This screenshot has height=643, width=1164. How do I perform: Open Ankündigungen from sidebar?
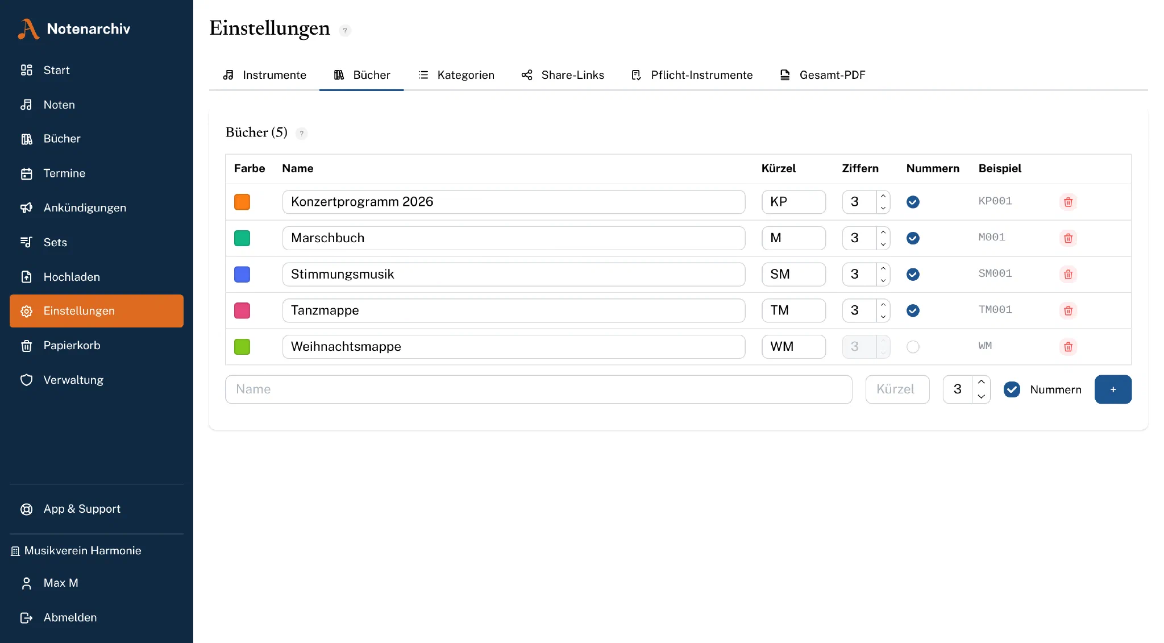(x=97, y=208)
